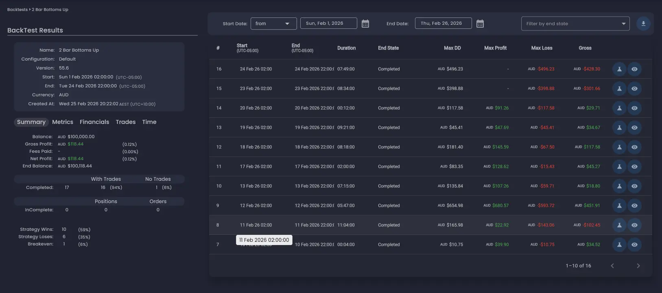The width and height of the screenshot is (662, 293).
Task: Open analysis flask icon for run 9
Action: 619,206
